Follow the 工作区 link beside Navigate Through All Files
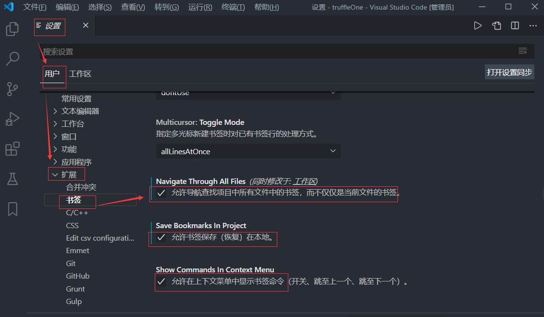 coord(305,182)
